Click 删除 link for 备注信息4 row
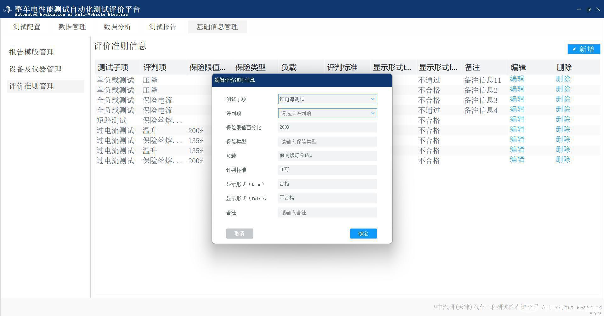The height and width of the screenshot is (316, 604). click(x=563, y=109)
